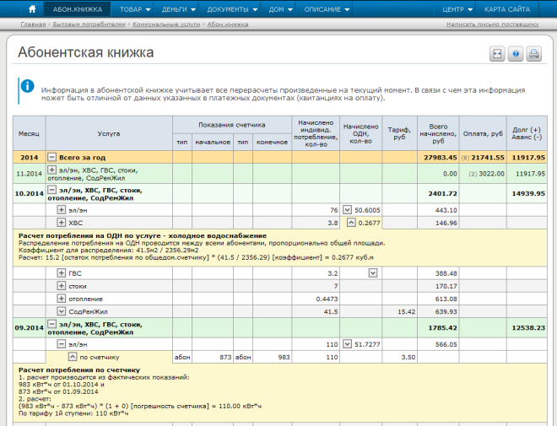Expand the стоки service row
557x426 pixels.
(62, 286)
